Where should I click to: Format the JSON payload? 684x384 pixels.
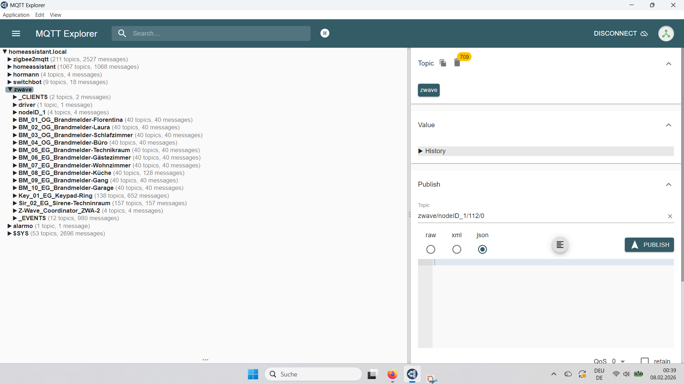tap(560, 245)
